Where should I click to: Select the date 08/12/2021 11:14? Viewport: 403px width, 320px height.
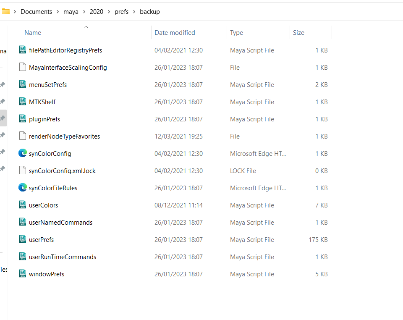[x=179, y=205]
